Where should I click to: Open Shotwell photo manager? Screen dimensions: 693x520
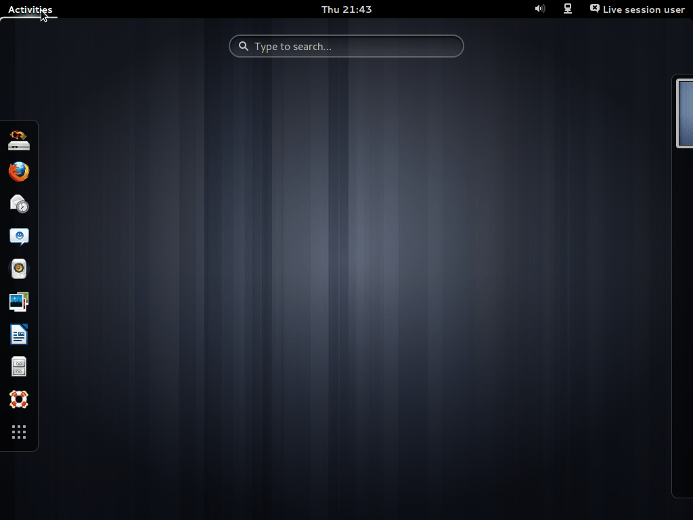[x=18, y=301]
